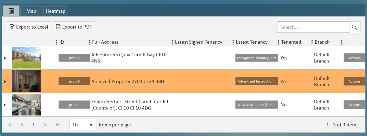Open the Latest Signed Tenancy column menu
This screenshot has height=136, width=367.
tap(172, 42)
